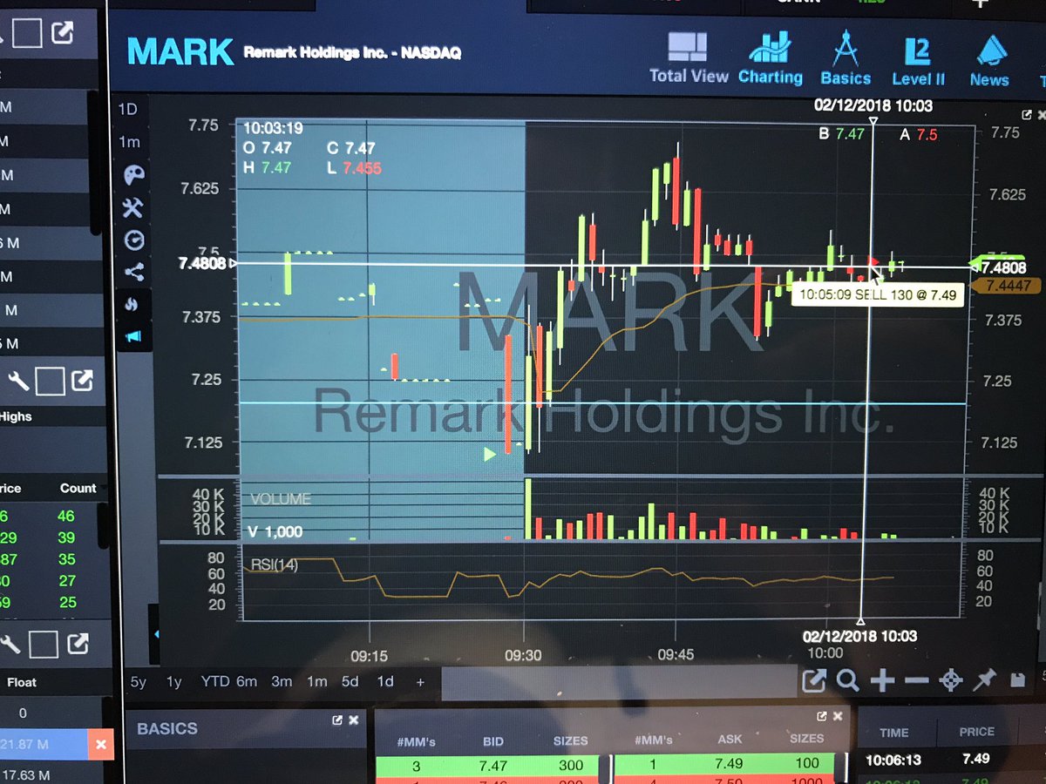Click the share icon in chart sidebar
Image resolution: width=1046 pixels, height=784 pixels.
pos(133,273)
